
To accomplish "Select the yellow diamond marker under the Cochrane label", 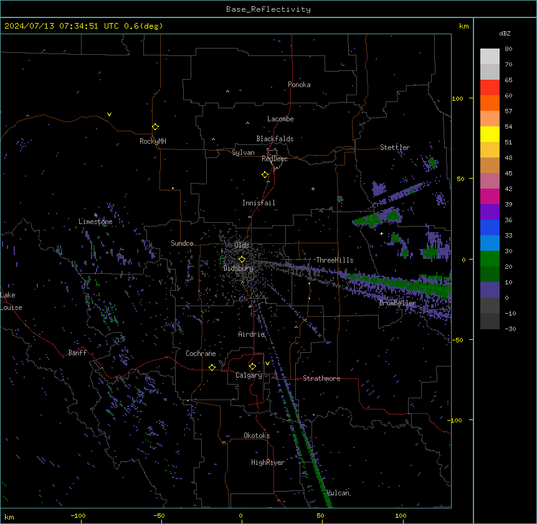I will (x=212, y=367).
